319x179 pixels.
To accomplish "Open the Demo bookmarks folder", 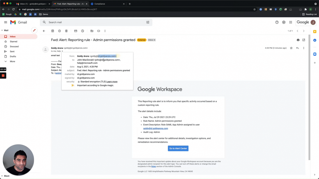I will pos(43,14).
